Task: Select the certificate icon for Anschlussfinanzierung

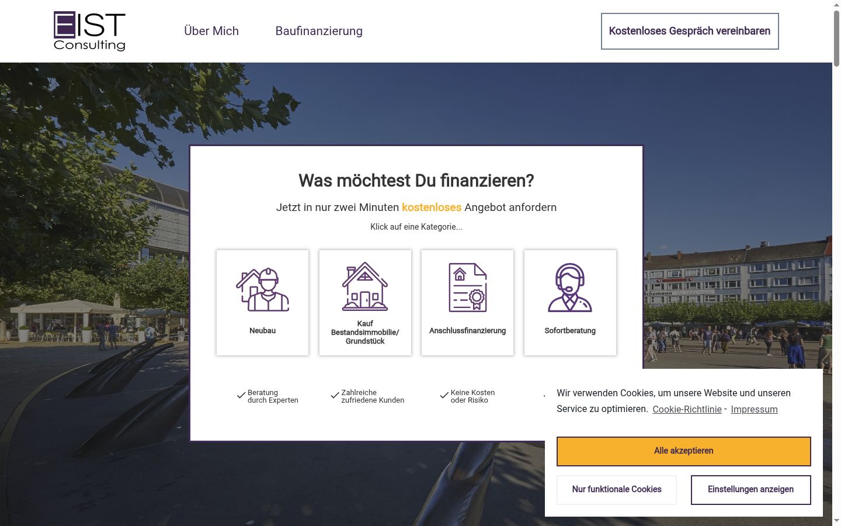Action: pos(468,288)
